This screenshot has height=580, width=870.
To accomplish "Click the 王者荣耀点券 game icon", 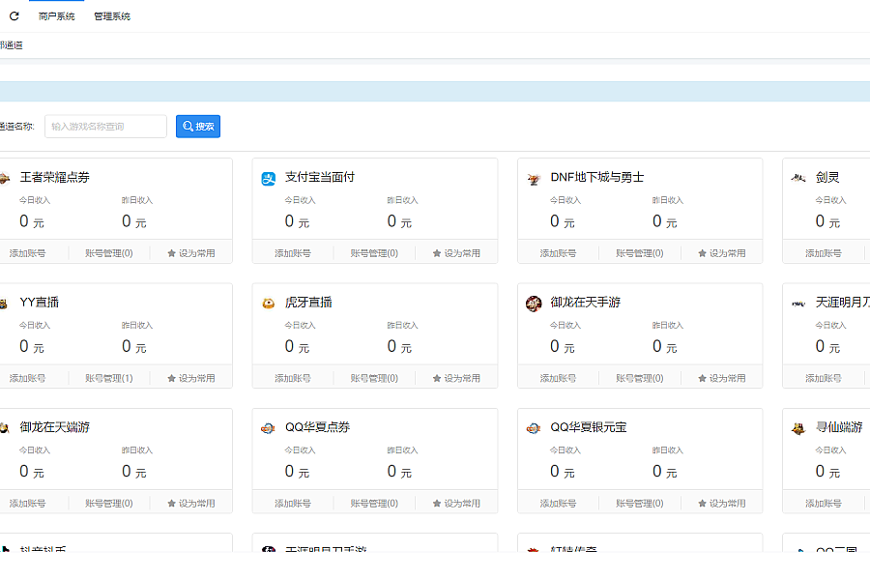I will (x=5, y=179).
